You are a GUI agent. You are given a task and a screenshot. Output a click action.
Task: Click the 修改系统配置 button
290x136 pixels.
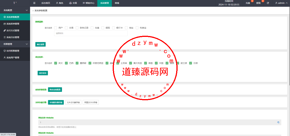tap(55, 90)
